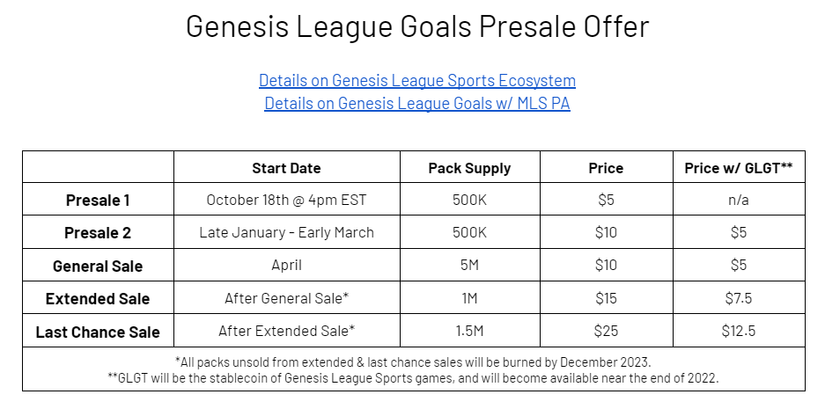Select the n/a cell in Presale 1 row
This screenshot has height=409, width=825.
click(739, 200)
